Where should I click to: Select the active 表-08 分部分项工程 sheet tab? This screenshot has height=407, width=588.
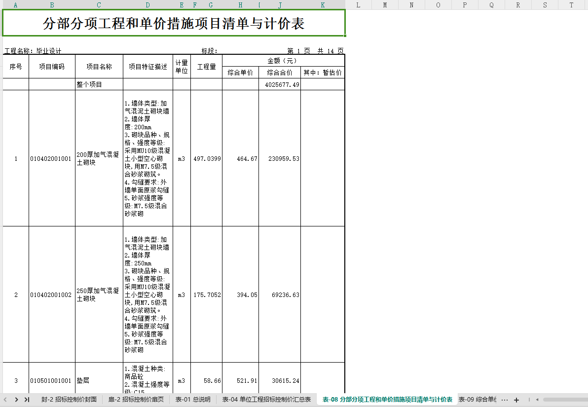click(387, 400)
